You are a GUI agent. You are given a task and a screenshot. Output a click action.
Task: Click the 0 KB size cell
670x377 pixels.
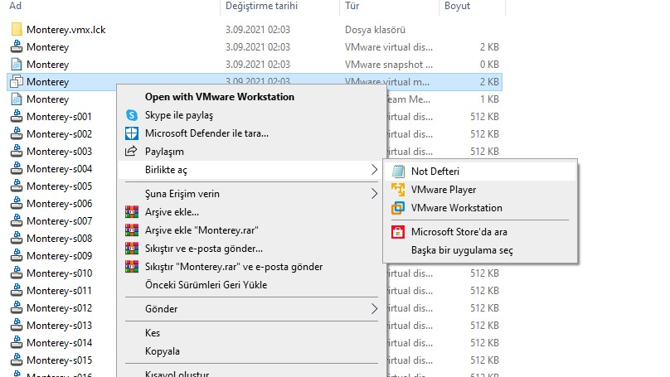pyautogui.click(x=489, y=65)
